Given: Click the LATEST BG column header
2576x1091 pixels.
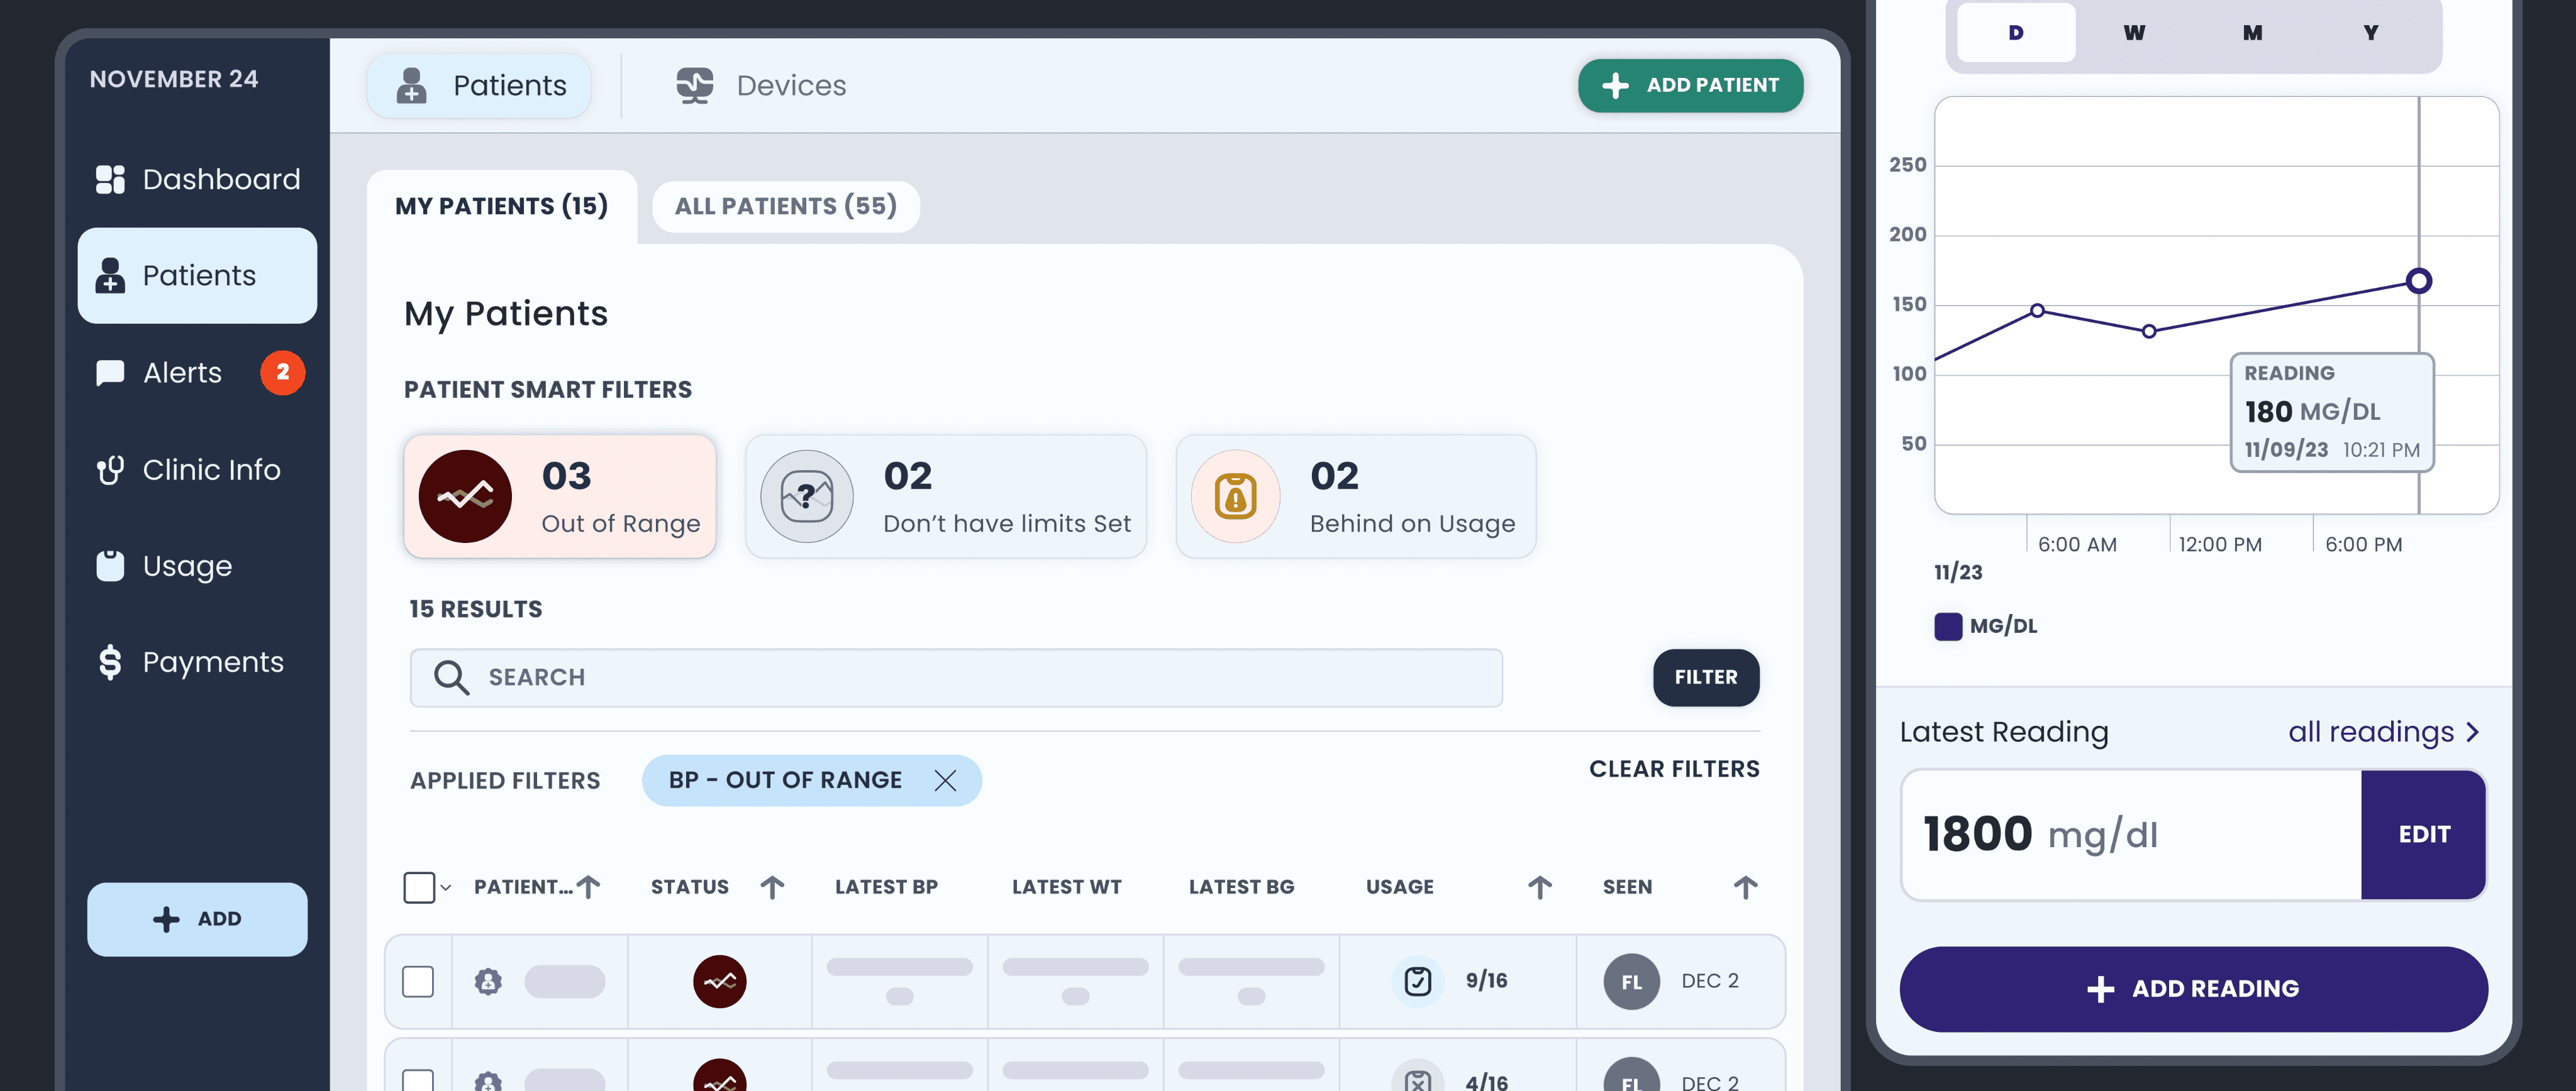Looking at the screenshot, I should 1241,887.
